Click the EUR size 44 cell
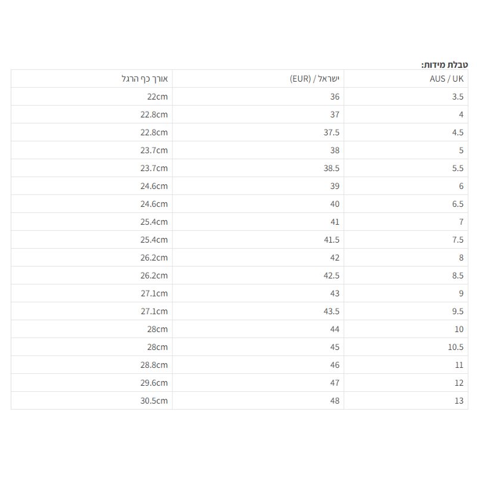This screenshot has height=477, width=477. [x=258, y=329]
